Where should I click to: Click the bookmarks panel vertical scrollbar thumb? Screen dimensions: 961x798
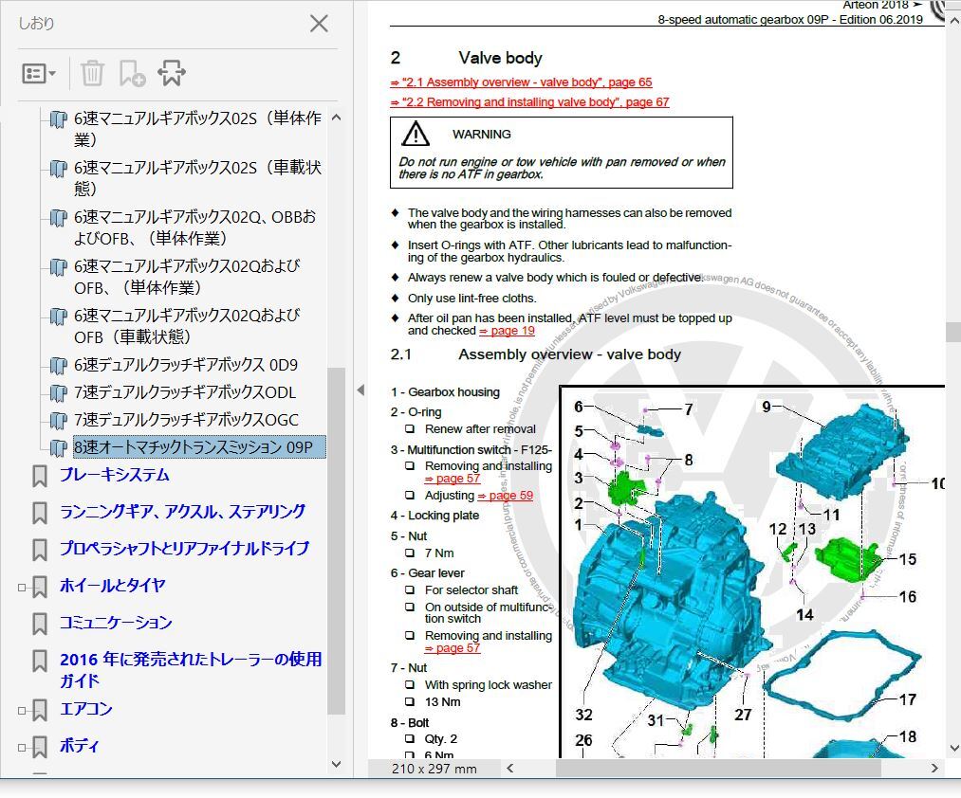coord(336,541)
